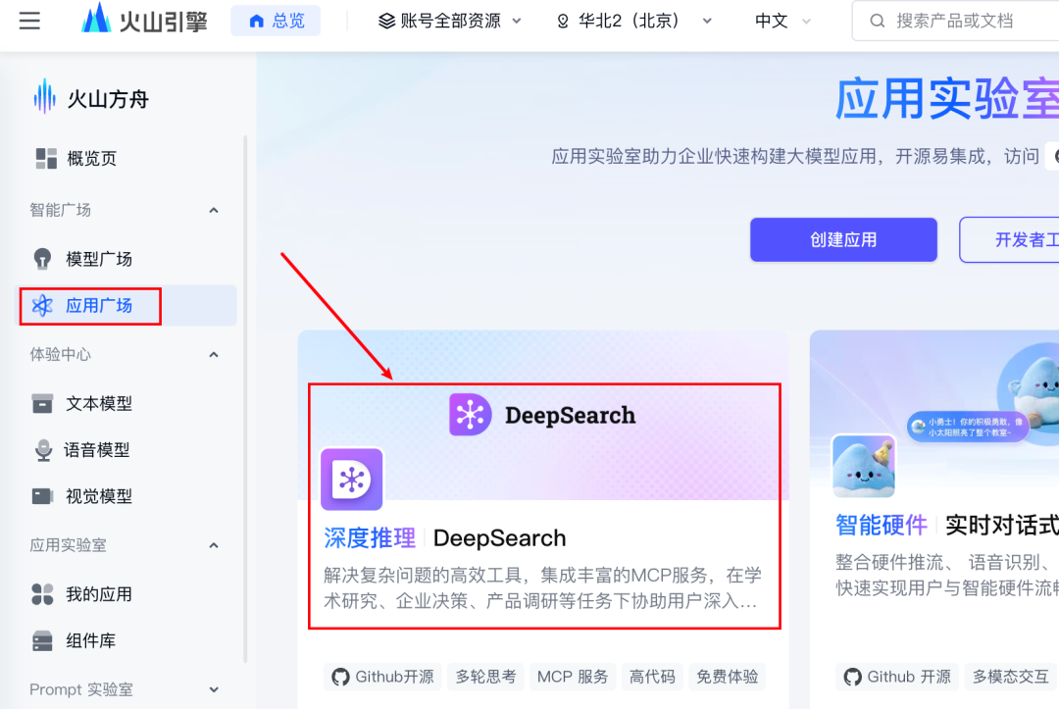1059x709 pixels.
Task: Click the 文本模型 archive icon
Action: pos(42,403)
